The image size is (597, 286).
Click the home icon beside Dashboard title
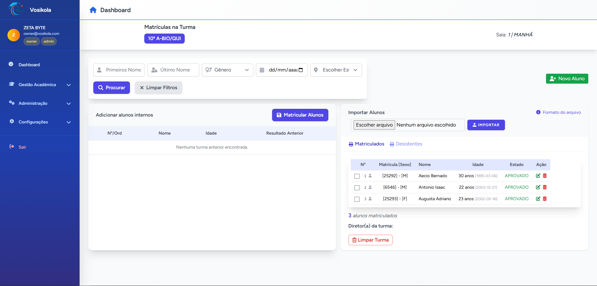(x=93, y=10)
